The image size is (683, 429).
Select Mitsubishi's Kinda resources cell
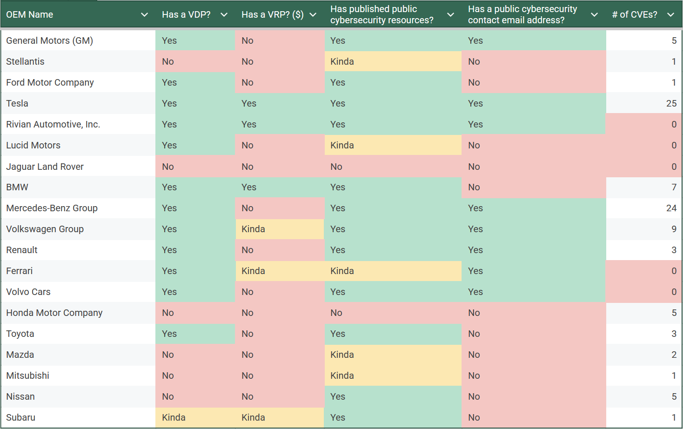tap(393, 375)
